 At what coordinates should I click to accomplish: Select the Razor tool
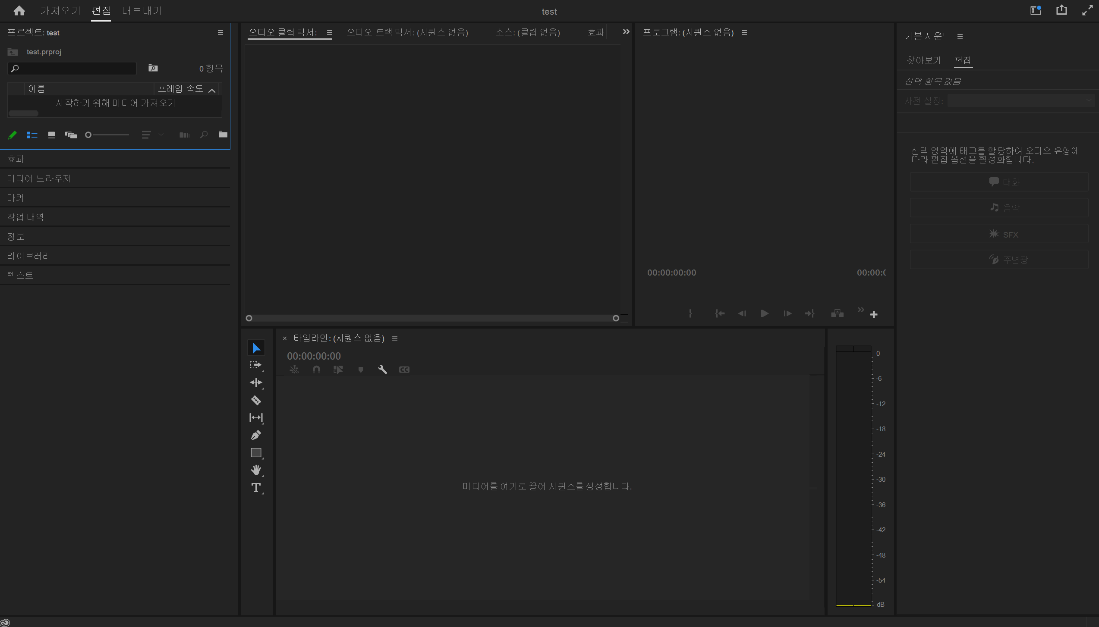click(x=256, y=400)
